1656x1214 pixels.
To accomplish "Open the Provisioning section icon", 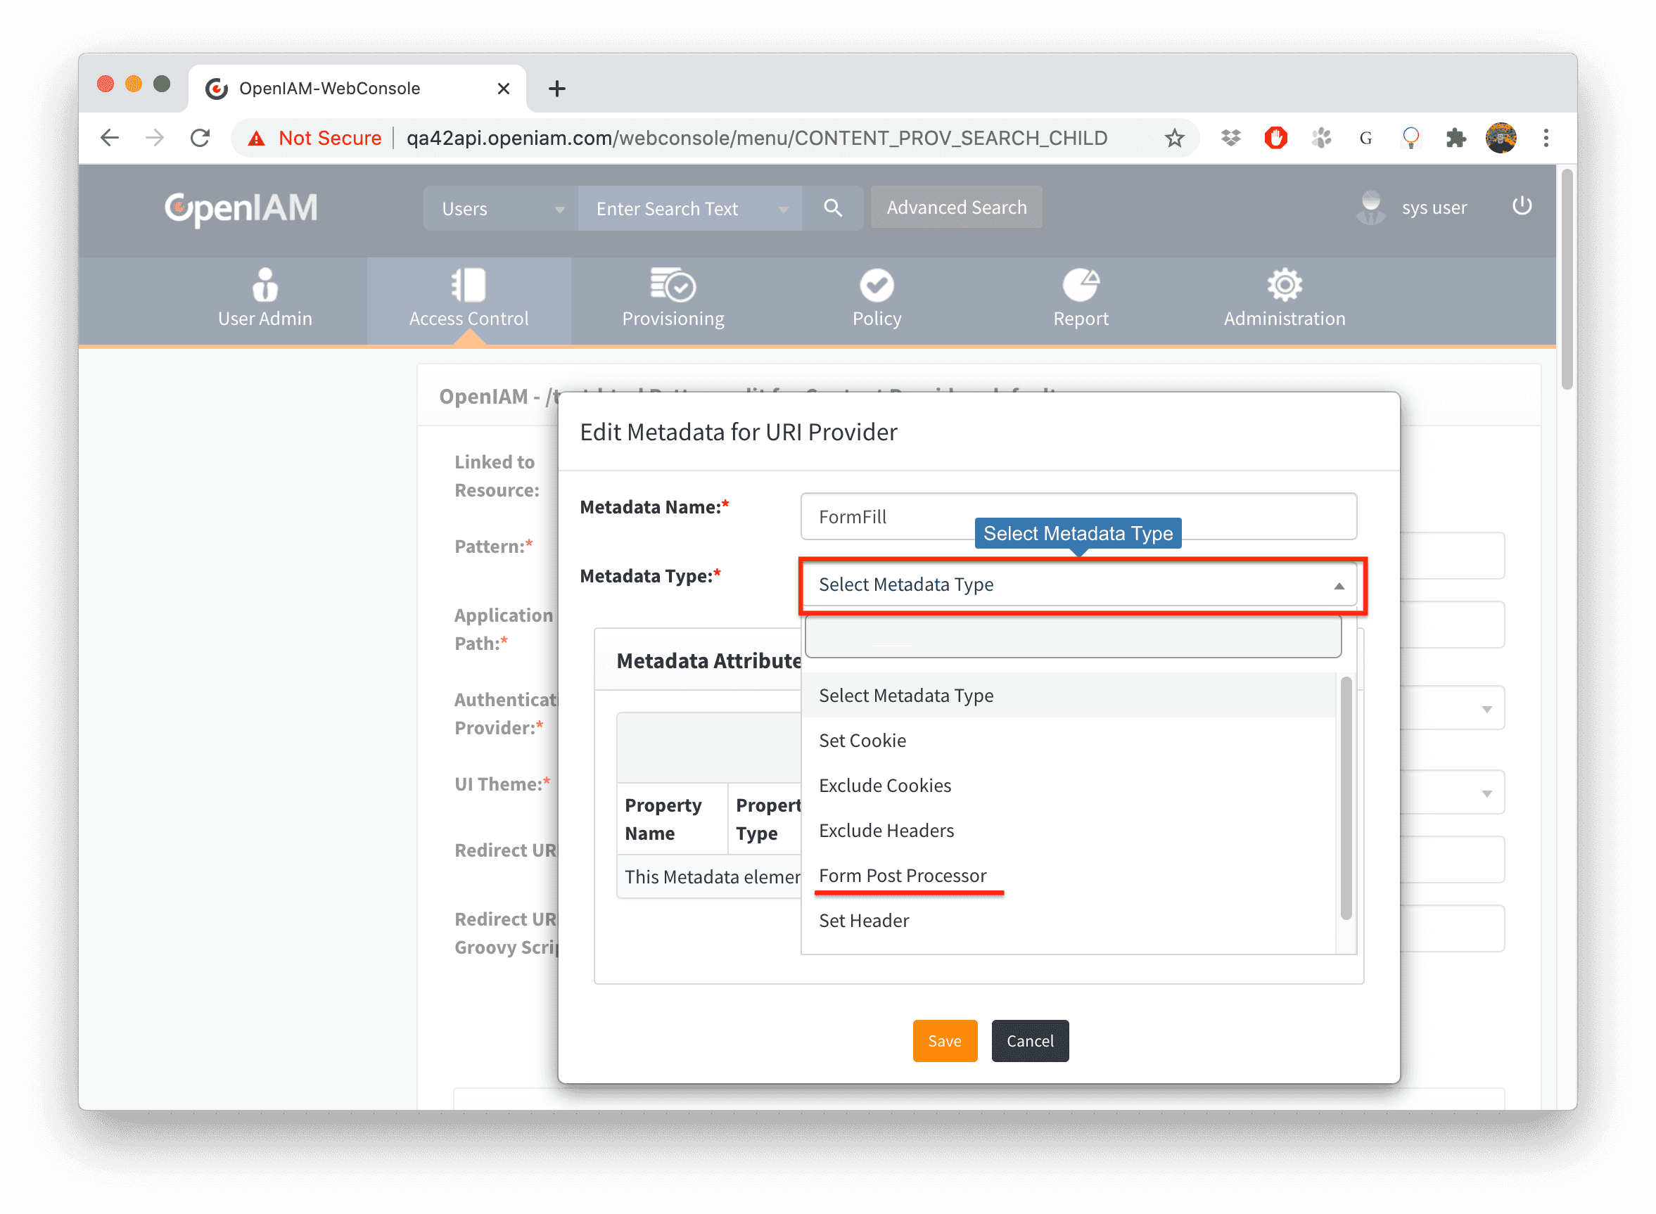I will (x=673, y=285).
